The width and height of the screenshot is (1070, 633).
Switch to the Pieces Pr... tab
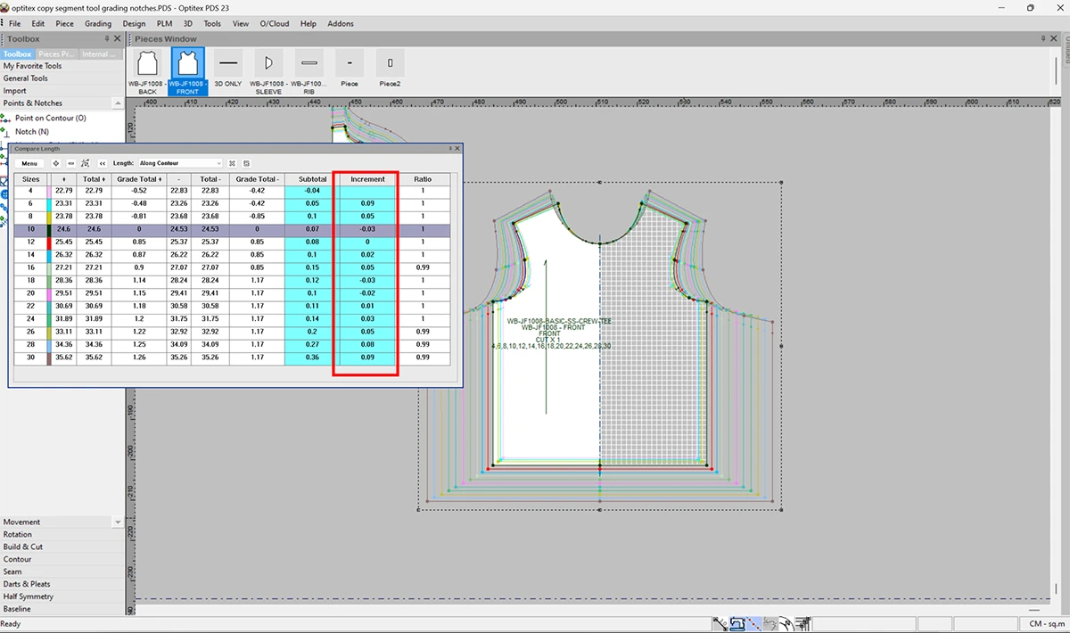pos(57,54)
